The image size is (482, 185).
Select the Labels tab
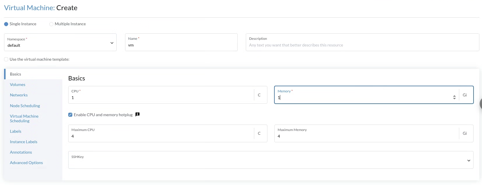pos(15,131)
